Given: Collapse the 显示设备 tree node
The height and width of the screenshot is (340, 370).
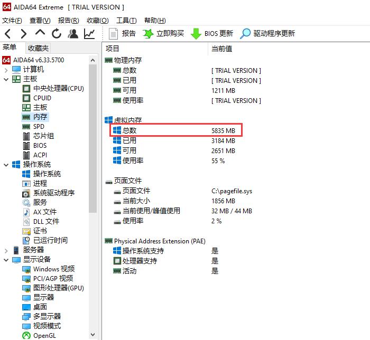Looking at the screenshot, I should coord(6,260).
